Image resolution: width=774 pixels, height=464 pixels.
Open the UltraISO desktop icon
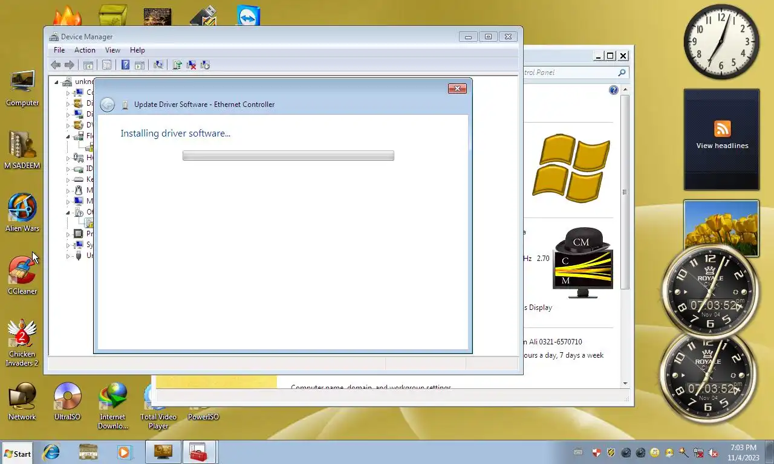tap(67, 402)
